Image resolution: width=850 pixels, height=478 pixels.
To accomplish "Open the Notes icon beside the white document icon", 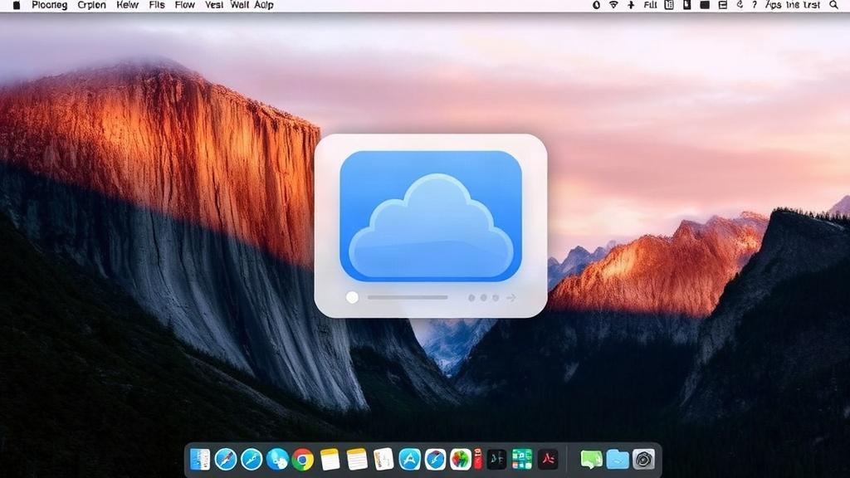I will 357,460.
